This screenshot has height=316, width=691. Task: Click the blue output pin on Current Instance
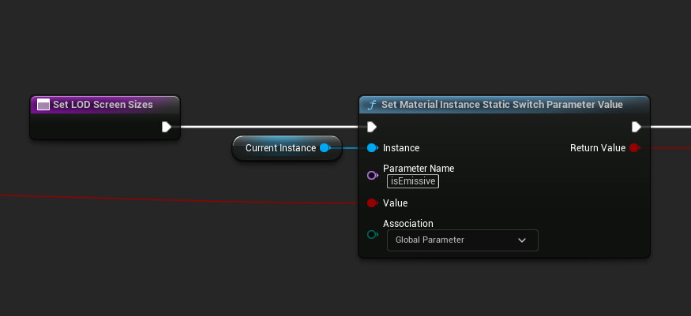[x=325, y=148]
